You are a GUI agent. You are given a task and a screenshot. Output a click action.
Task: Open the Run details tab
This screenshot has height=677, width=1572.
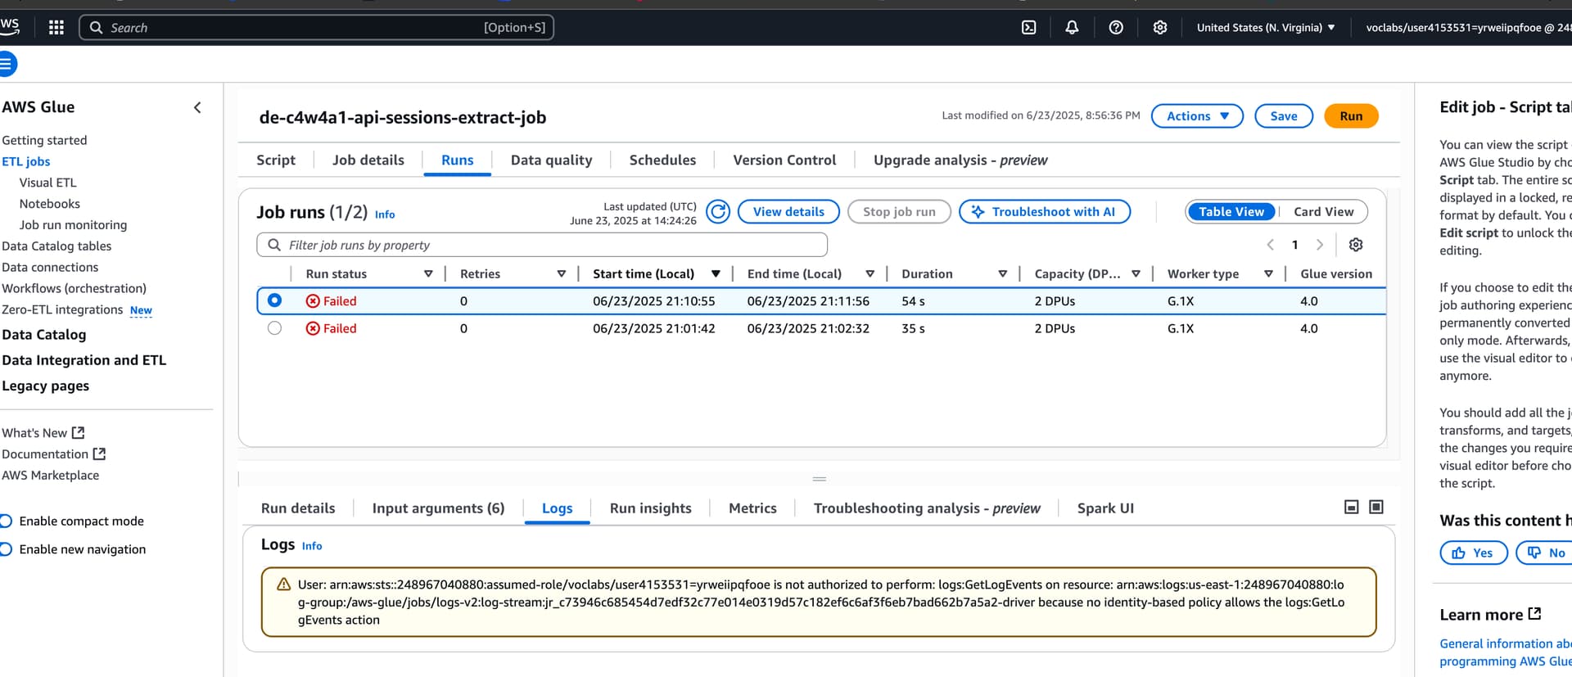(x=298, y=508)
